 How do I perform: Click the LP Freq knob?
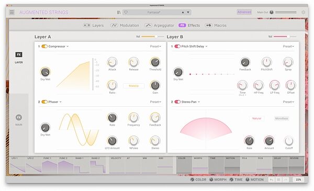(x=275, y=85)
